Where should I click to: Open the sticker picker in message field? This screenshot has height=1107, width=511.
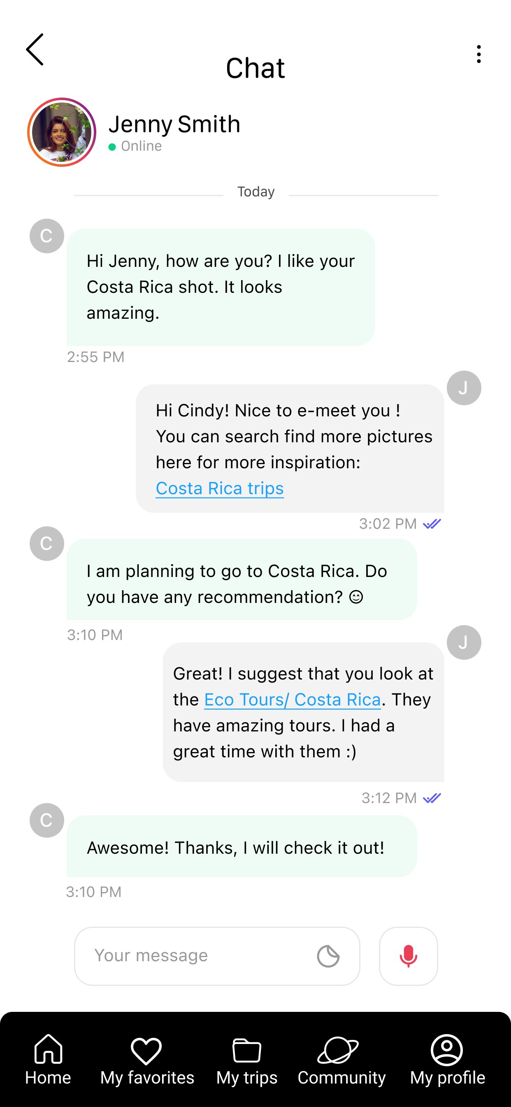coord(328,956)
